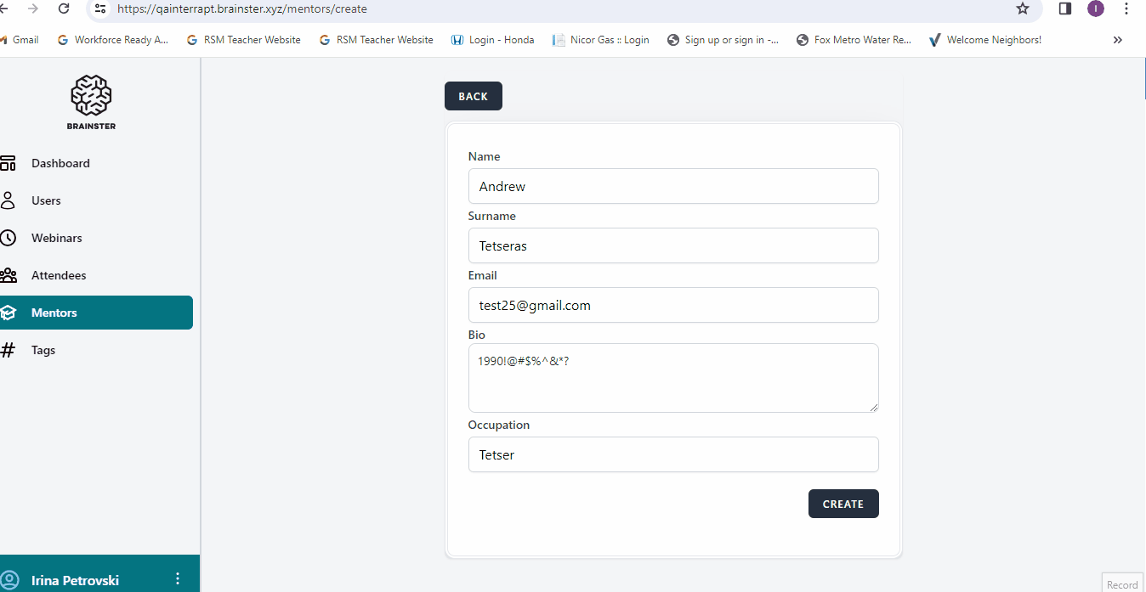Open Chrome three-dot menu
This screenshot has height=592, width=1146.
pyautogui.click(x=1126, y=8)
